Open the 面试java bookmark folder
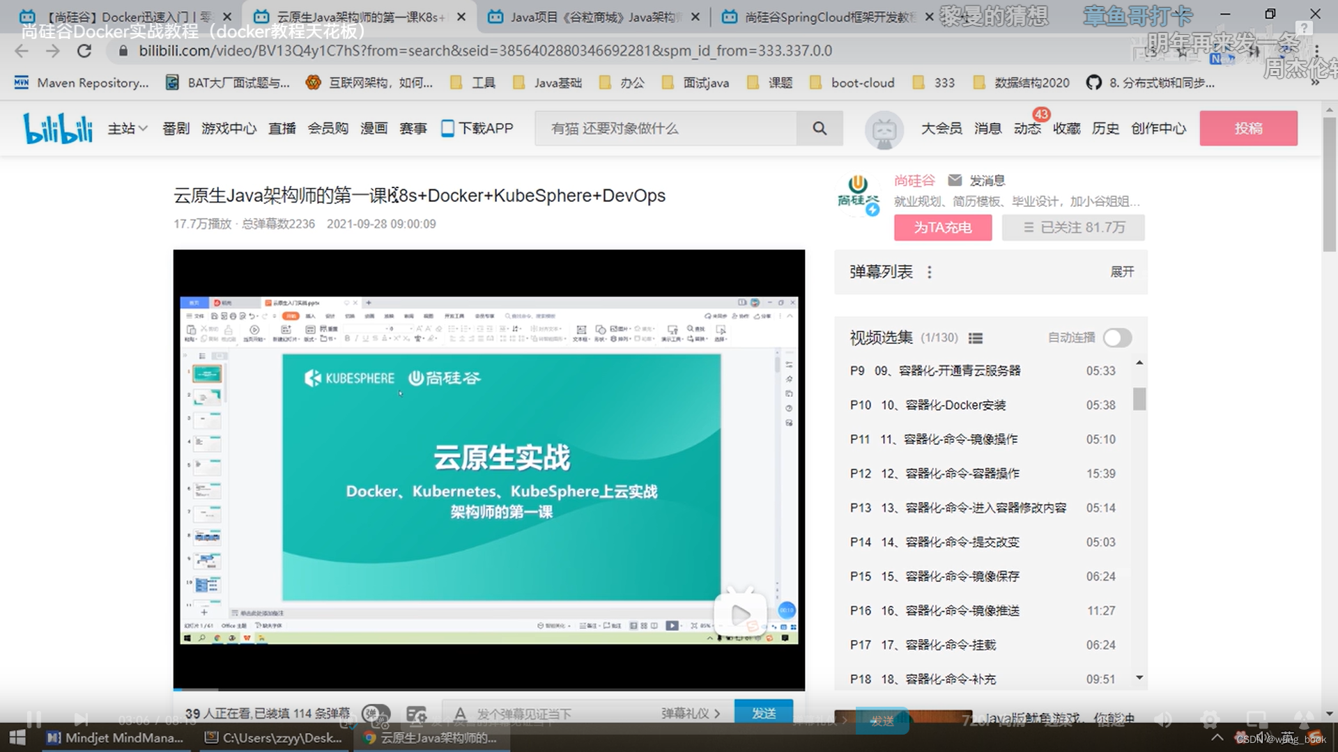Screen dimensions: 1338x752 (x=695, y=83)
